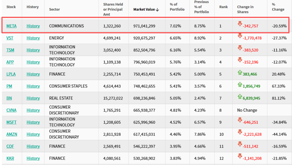
Task: Click the red down arrow in KKR row
Action: [240, 156]
